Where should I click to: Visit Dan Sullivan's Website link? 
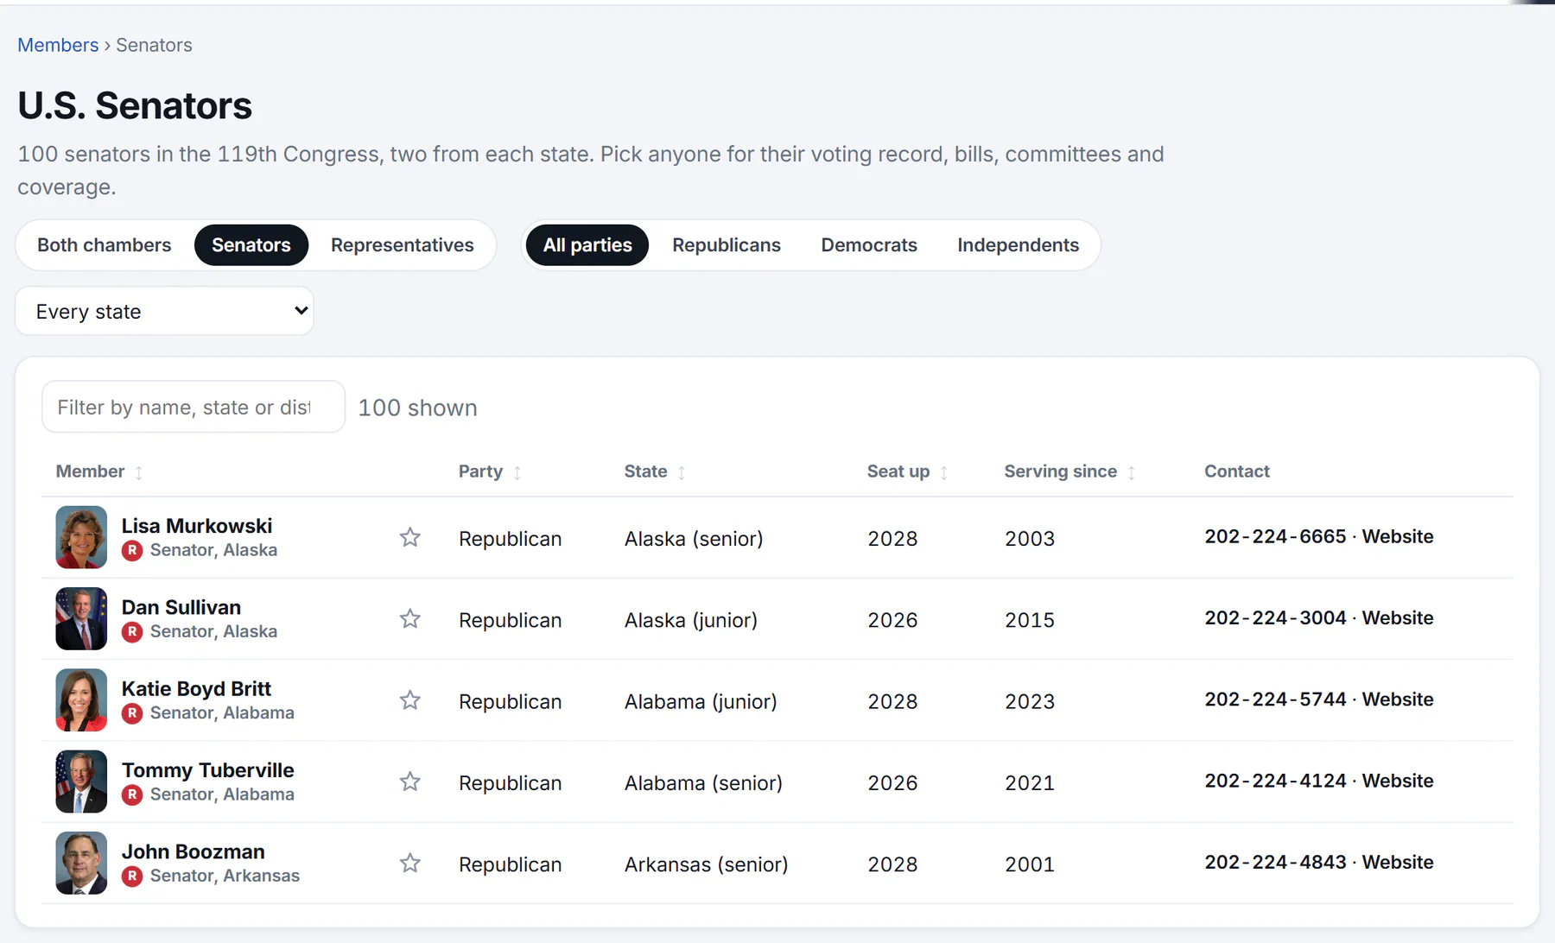tap(1398, 617)
